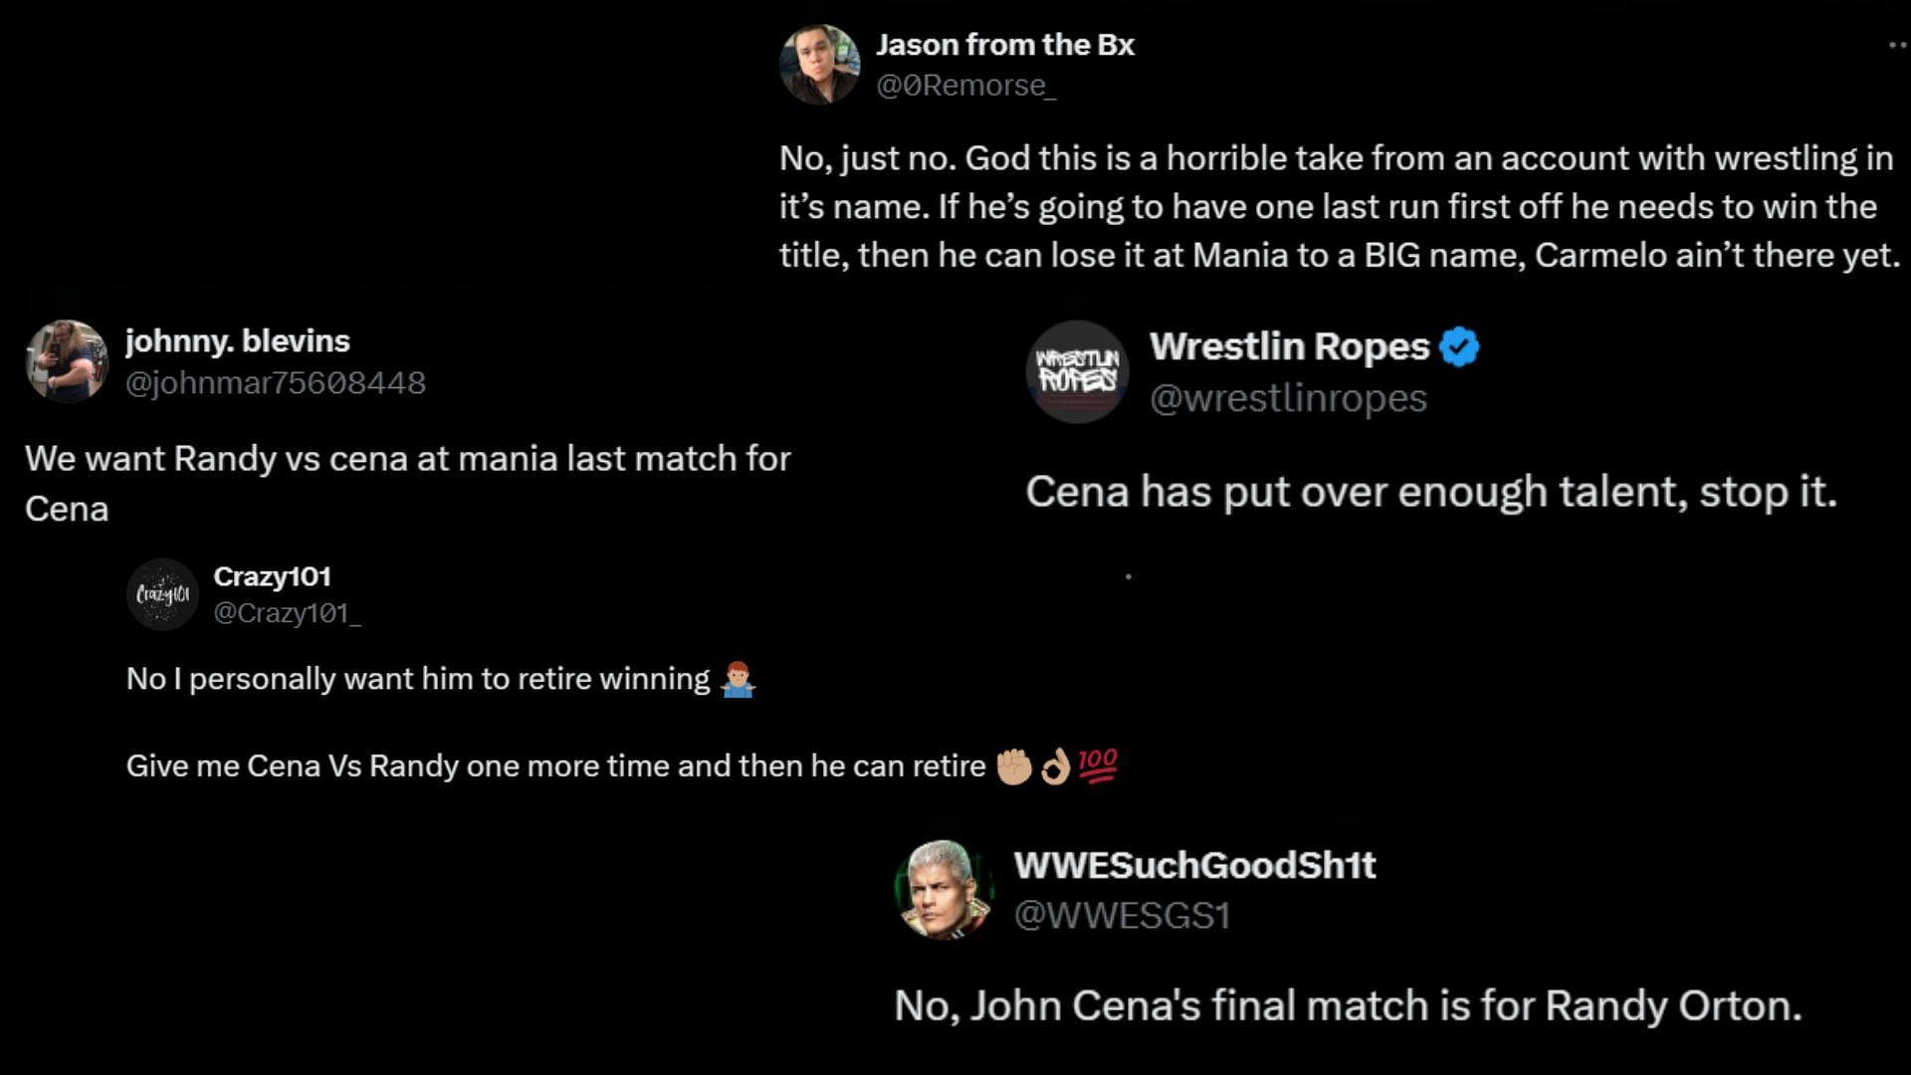This screenshot has height=1075, width=1911.
Task: Open the @Crazy101_ handle
Action: point(287,613)
